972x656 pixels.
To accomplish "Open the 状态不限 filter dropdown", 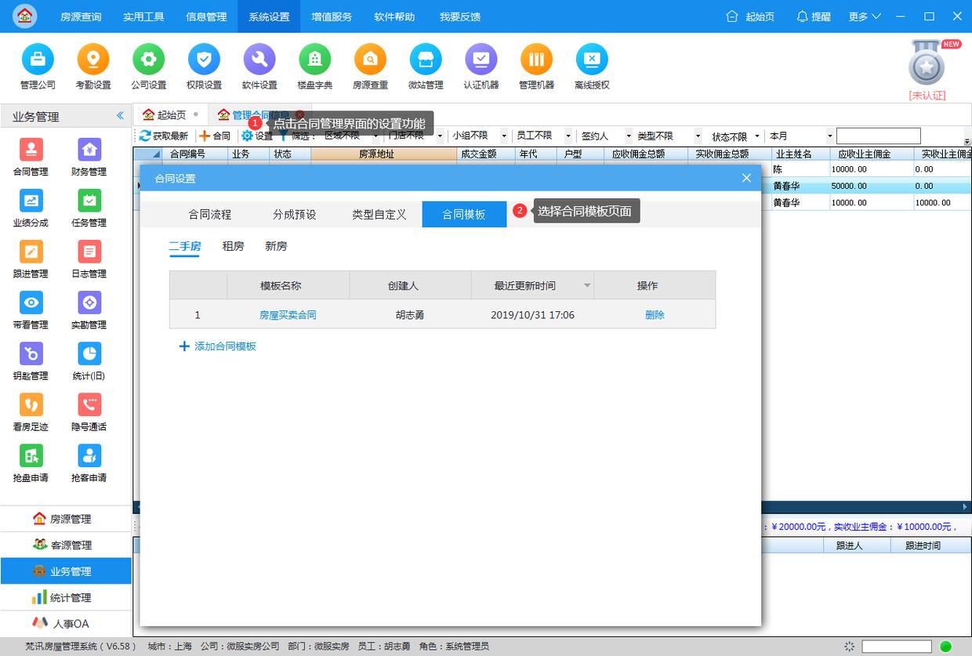I will (732, 135).
